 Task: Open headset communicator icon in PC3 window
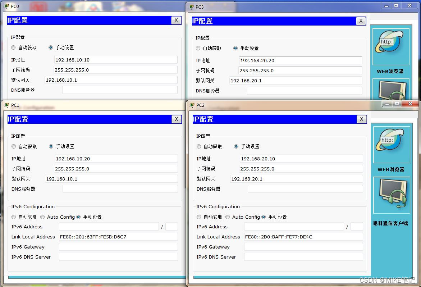[391, 90]
